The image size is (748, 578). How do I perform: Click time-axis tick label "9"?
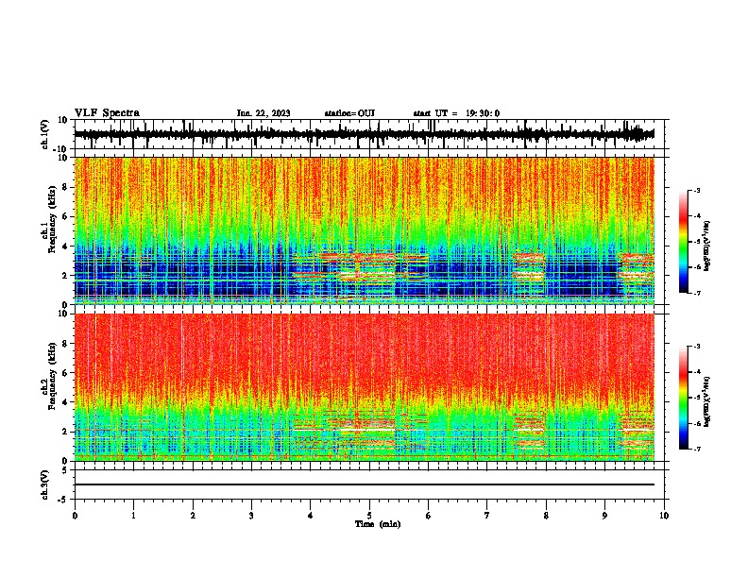(604, 516)
